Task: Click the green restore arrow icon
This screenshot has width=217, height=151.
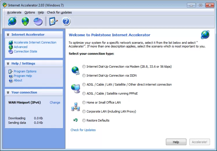Action: coord(76,120)
